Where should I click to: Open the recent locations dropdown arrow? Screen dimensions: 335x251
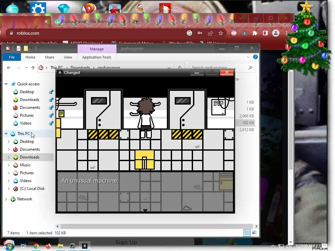pyautogui.click(x=26, y=68)
